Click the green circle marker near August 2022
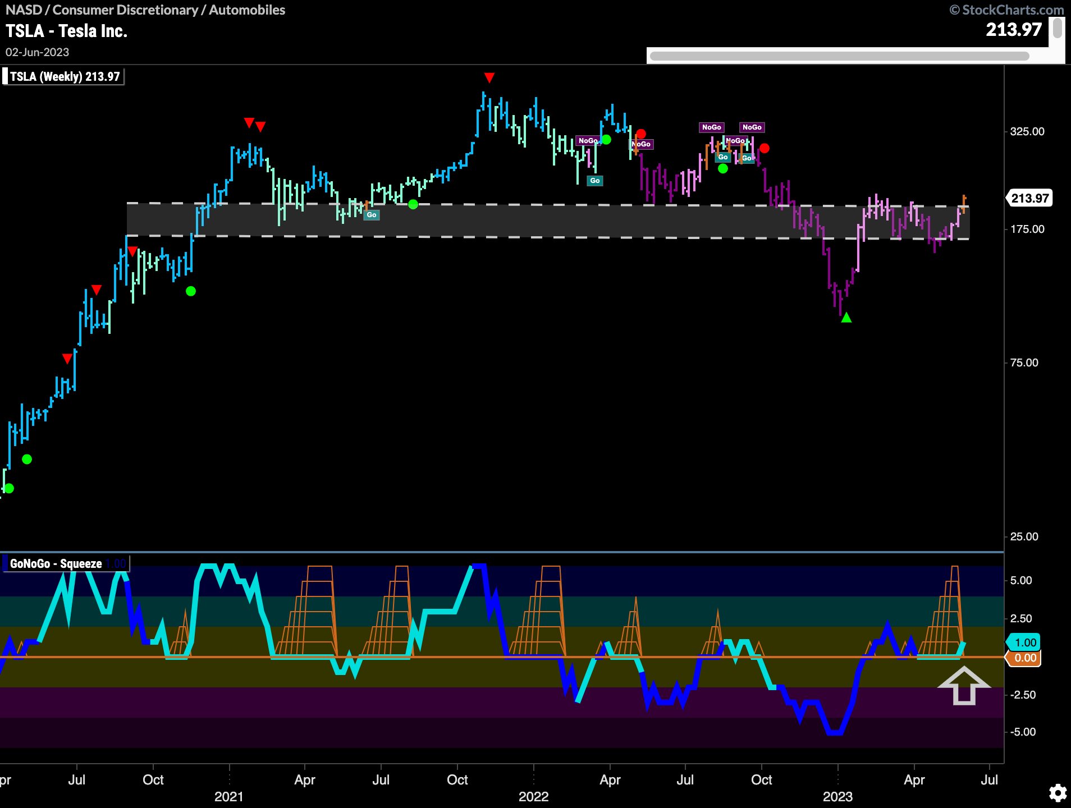The width and height of the screenshot is (1071, 808). tap(723, 168)
